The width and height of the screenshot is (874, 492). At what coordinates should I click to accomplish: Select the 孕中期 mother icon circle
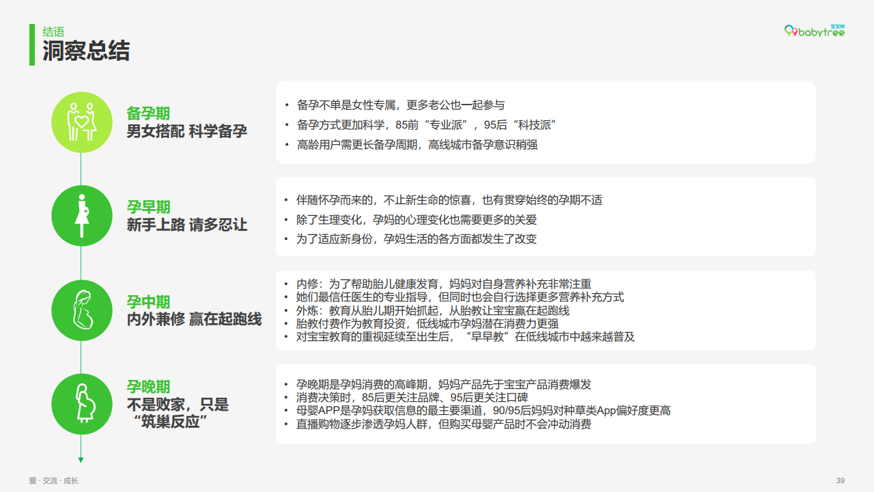(x=81, y=310)
